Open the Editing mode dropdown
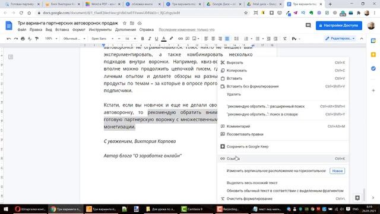 (340, 39)
